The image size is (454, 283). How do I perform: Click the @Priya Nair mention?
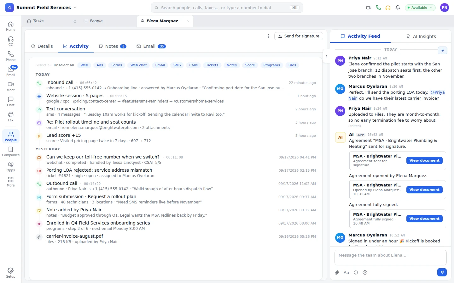tap(438, 92)
